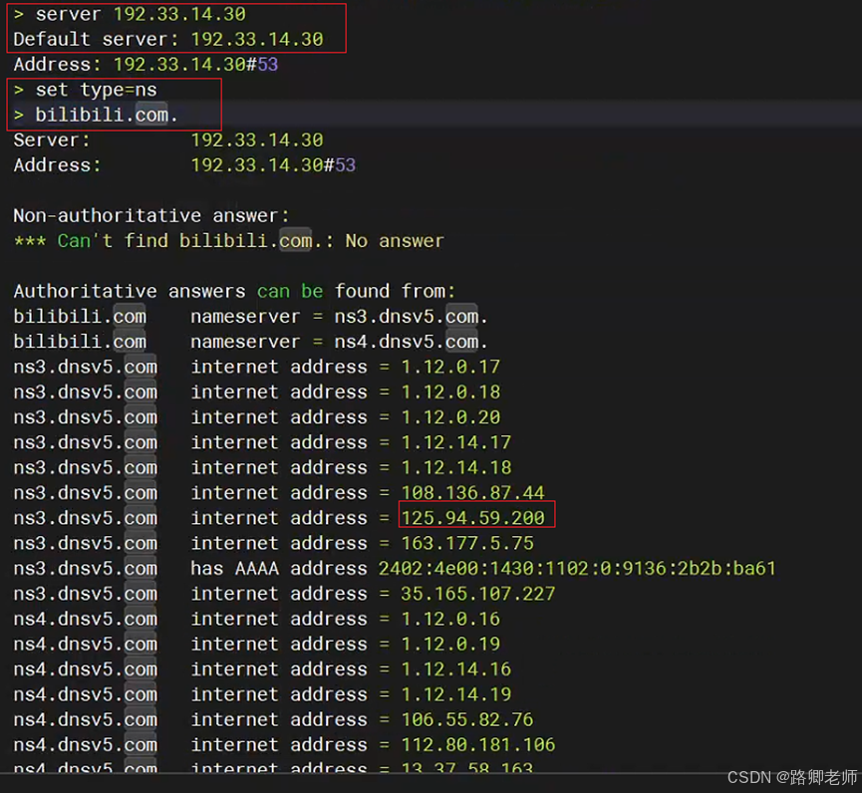Click IP address 1.12.14.19
The width and height of the screenshot is (862, 793).
pyautogui.click(x=455, y=694)
